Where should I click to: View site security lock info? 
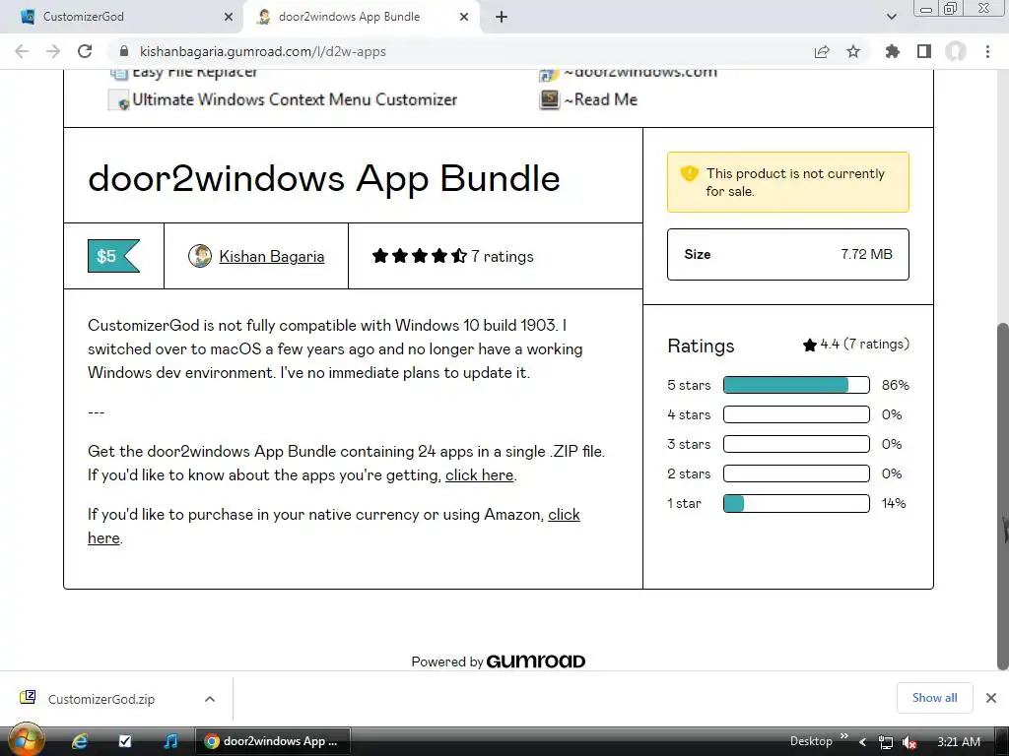click(x=125, y=51)
